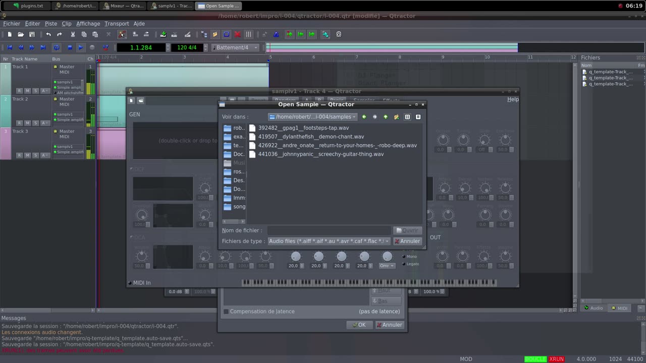Toggle Record button R on Track 3
Image resolution: width=646 pixels, height=363 pixels.
[19, 155]
